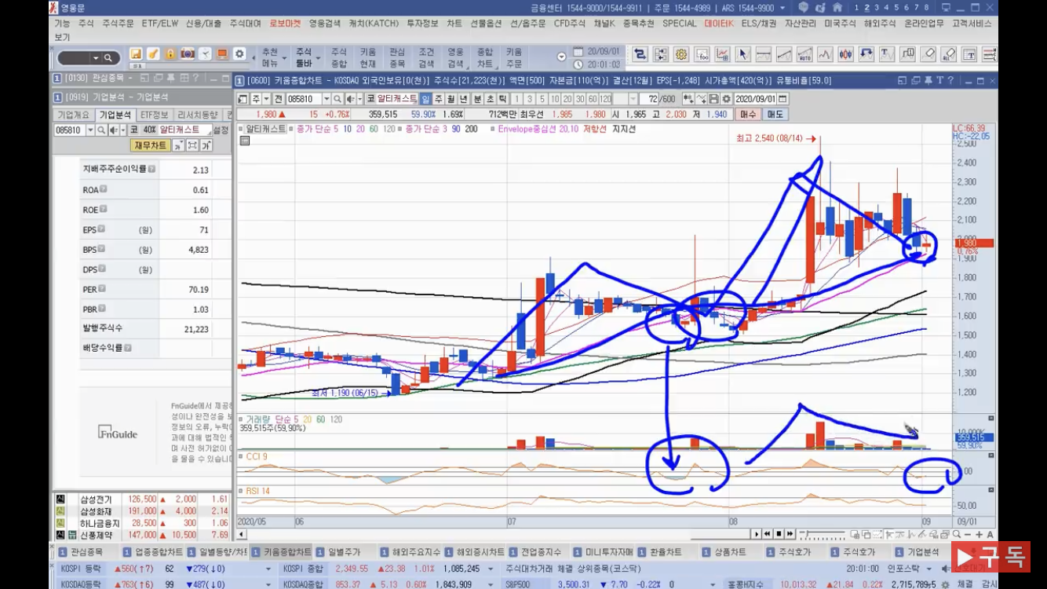Open the code dropdown in 기업분석 panel
1047x589 pixels.
click(x=90, y=130)
